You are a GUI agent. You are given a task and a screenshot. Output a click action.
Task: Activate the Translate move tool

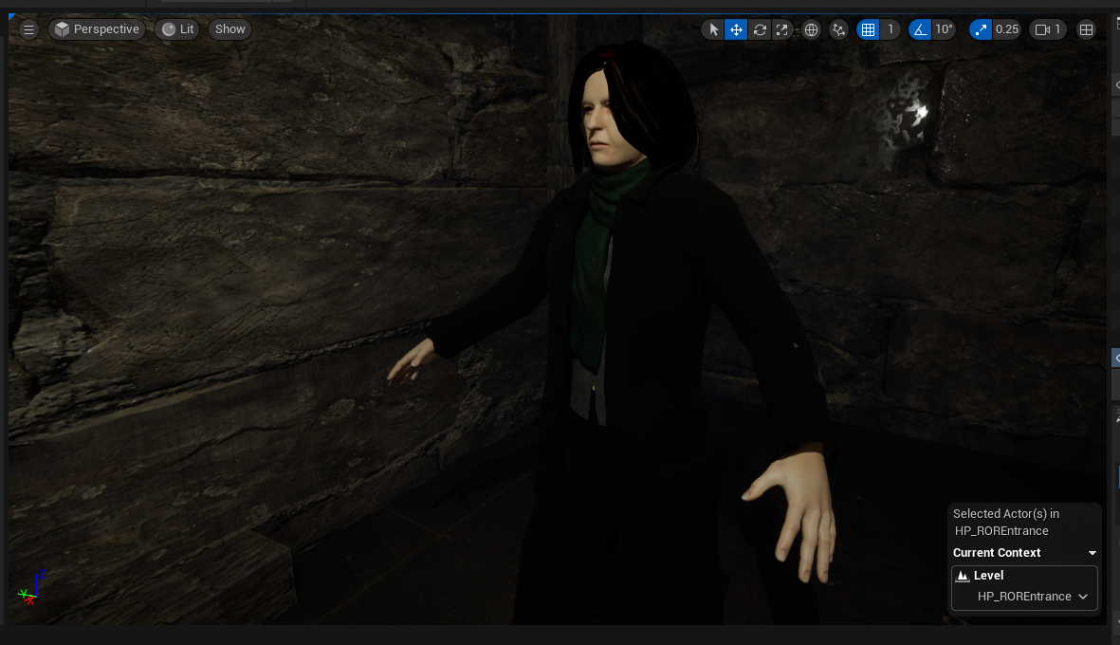coord(736,29)
